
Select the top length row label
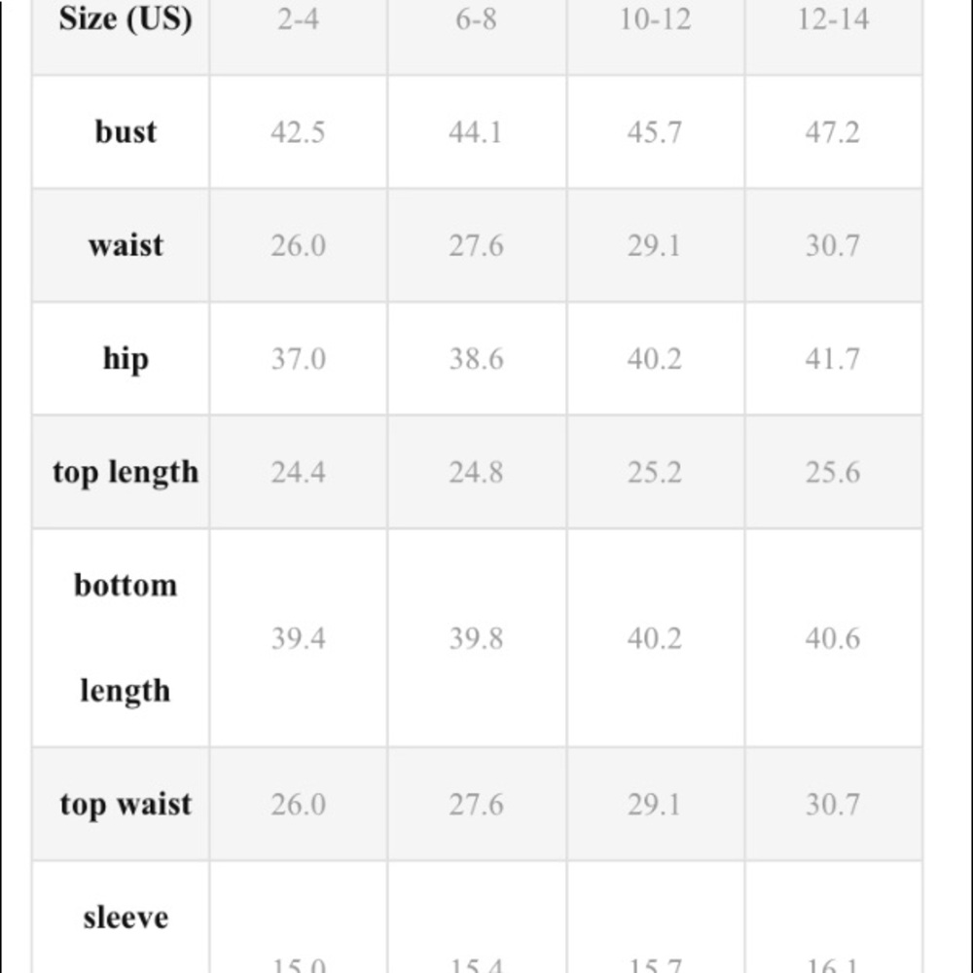coord(126,472)
